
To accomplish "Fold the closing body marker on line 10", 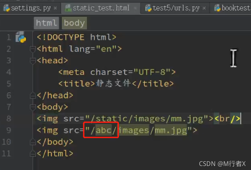I will pos(32,142).
